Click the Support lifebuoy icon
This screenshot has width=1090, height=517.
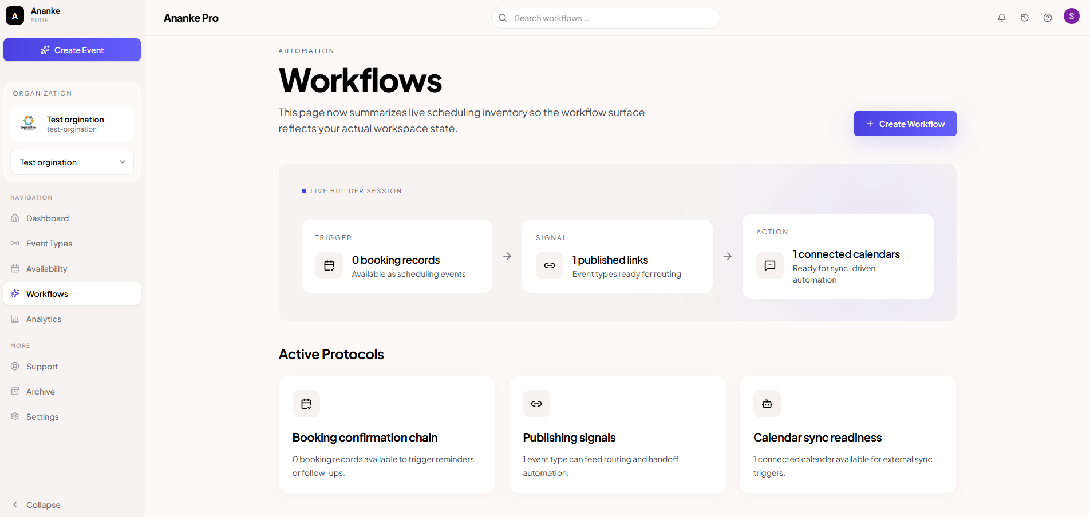tap(15, 366)
